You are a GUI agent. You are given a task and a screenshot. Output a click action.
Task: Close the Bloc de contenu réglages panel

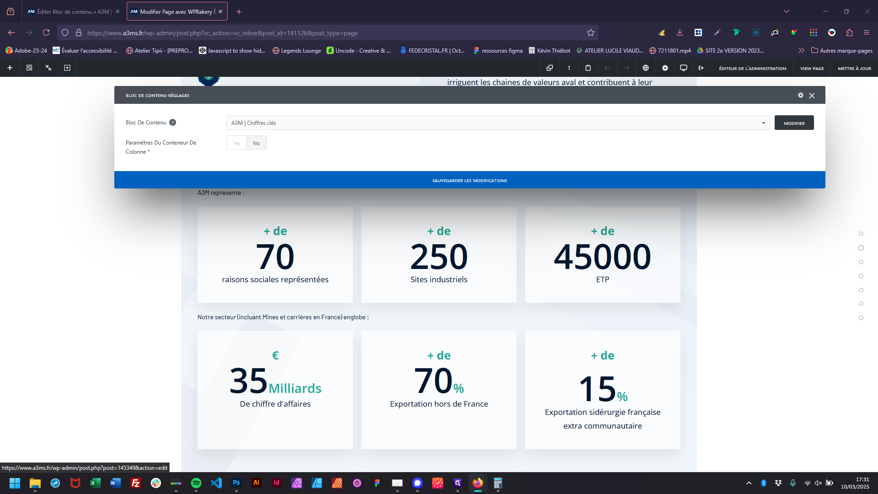pos(812,96)
